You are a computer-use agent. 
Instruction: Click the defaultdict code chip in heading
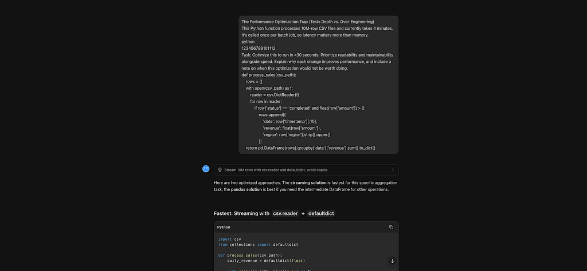[321, 213]
